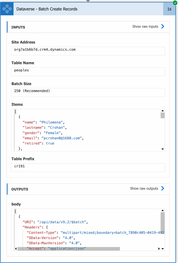Open raw inputs via the chevron arrow
Viewport: 178px width, 263px height.
coord(163,26)
